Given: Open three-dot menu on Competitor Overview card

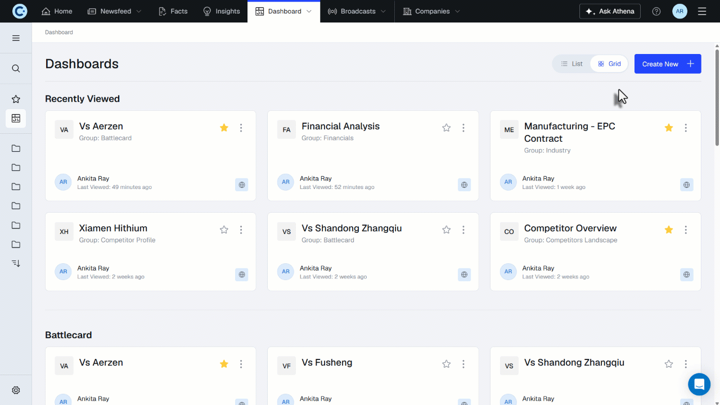Looking at the screenshot, I should [686, 229].
